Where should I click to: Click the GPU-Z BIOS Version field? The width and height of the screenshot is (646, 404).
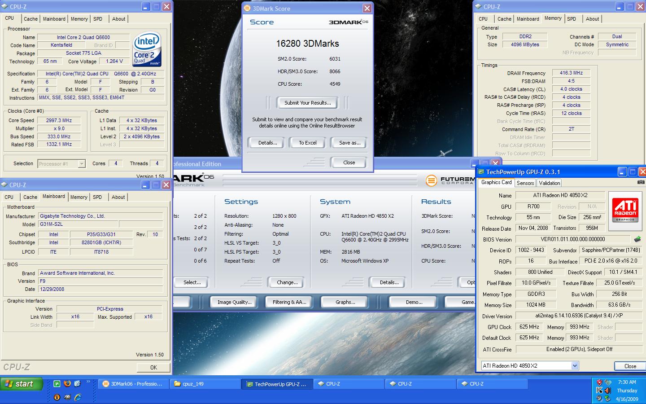(573, 239)
